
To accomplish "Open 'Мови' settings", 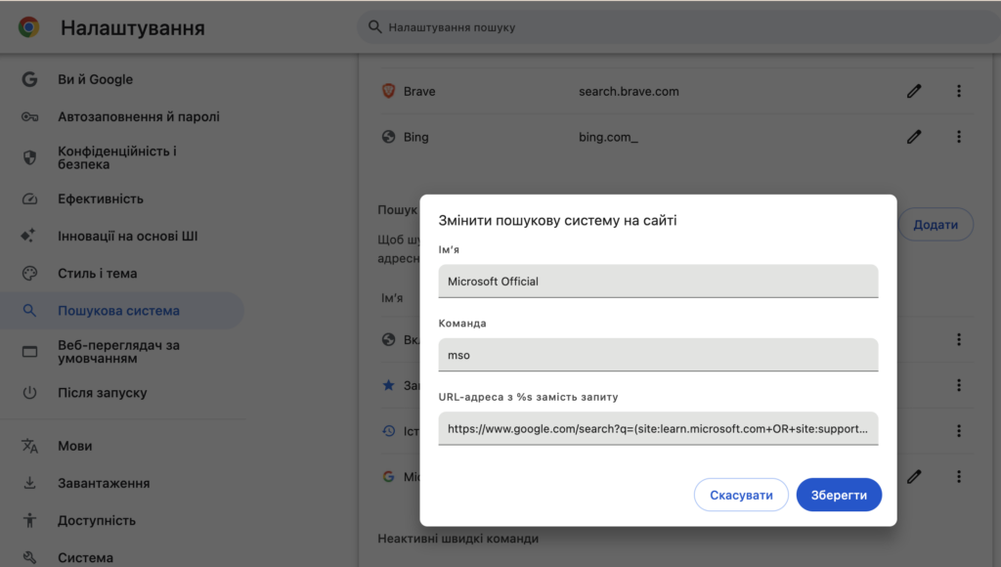I will pyautogui.click(x=74, y=446).
